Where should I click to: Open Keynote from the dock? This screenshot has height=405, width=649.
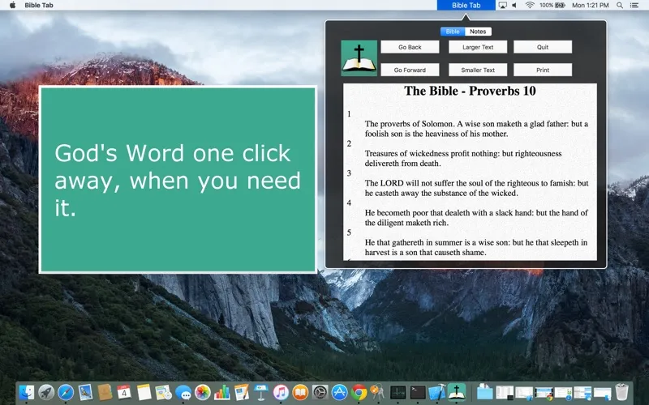[261, 392]
